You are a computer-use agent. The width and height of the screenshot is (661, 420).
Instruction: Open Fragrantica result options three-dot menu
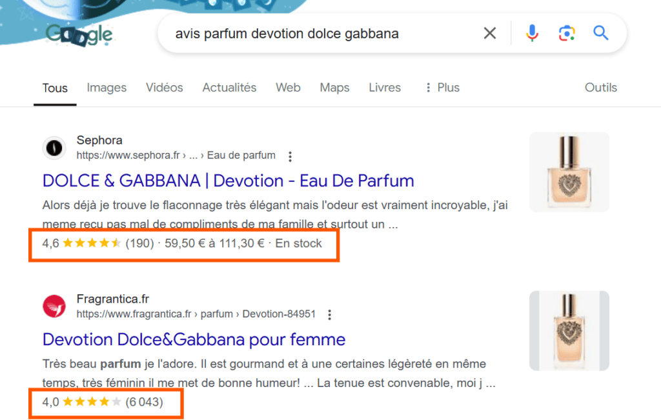330,315
